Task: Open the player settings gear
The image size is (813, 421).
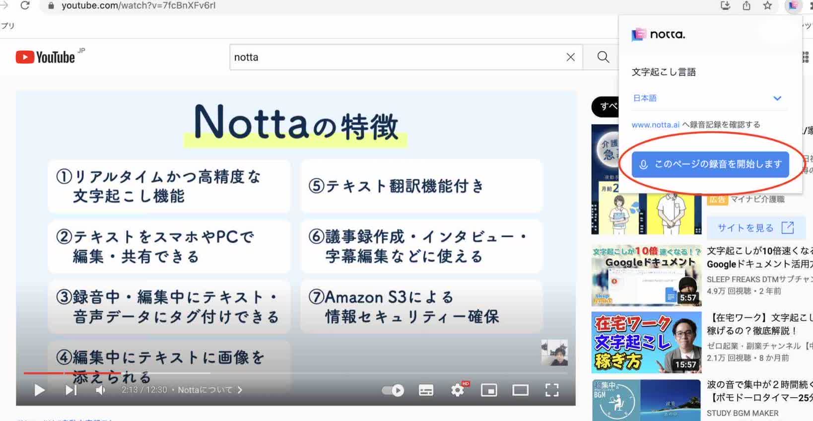Action: coord(458,390)
